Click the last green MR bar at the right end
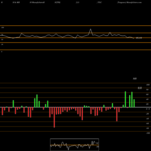This screenshot has width=151, height=151. coord(134,103)
